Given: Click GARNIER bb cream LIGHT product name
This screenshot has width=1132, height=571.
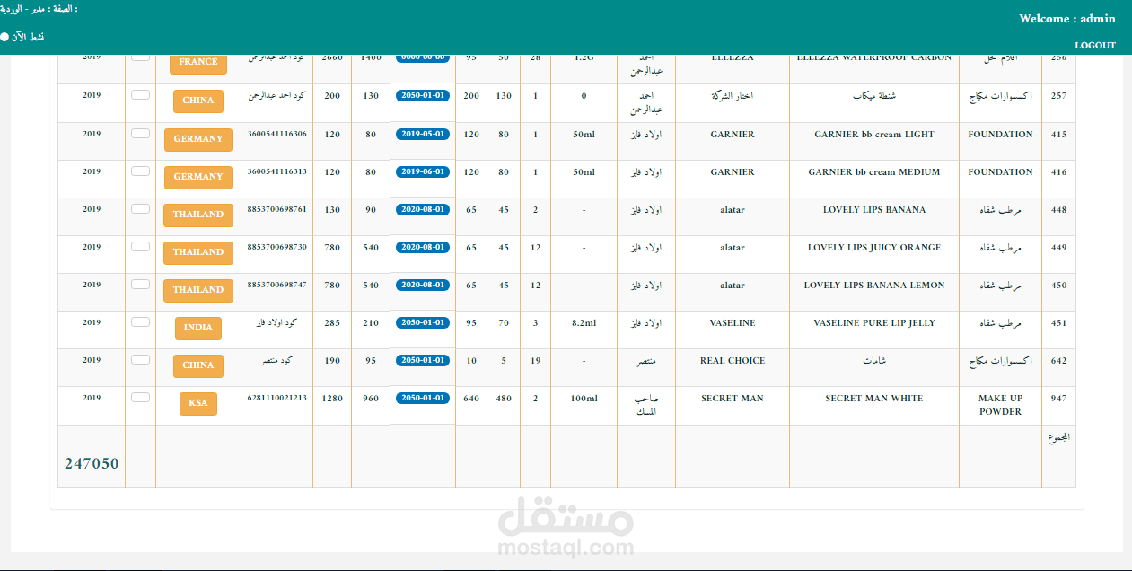Looking at the screenshot, I should [x=874, y=135].
